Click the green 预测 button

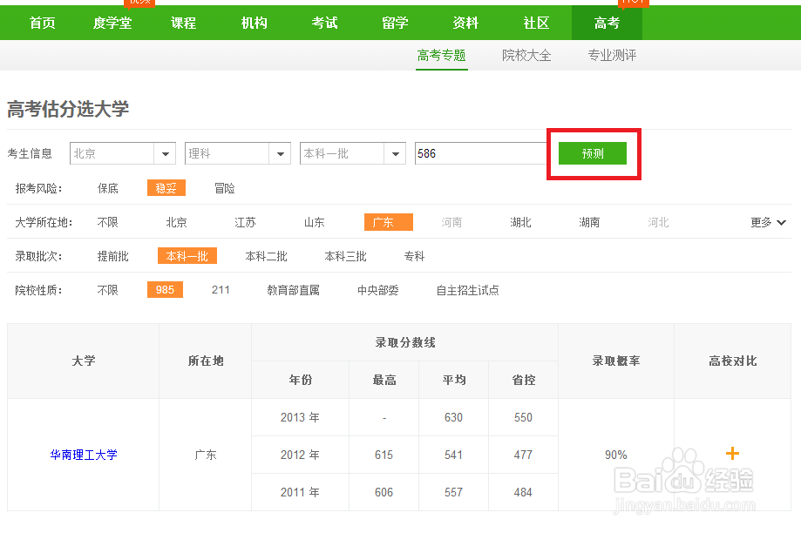(593, 153)
